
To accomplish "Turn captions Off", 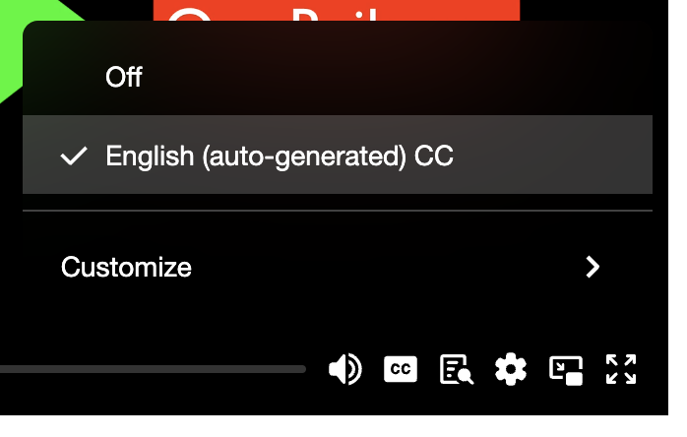I will (124, 77).
